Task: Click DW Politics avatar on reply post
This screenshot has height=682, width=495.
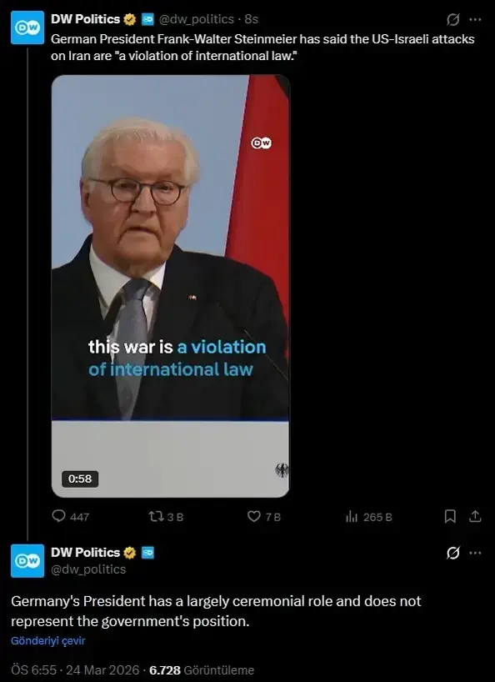Action: coord(27,560)
